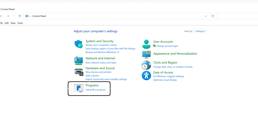Go up one level with Up arrow
This screenshot has height=116, width=258.
20,16
